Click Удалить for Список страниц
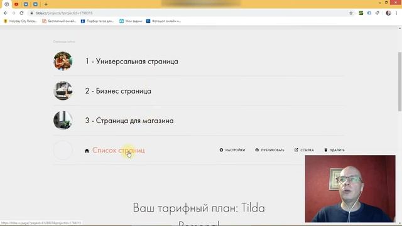 tap(334, 150)
